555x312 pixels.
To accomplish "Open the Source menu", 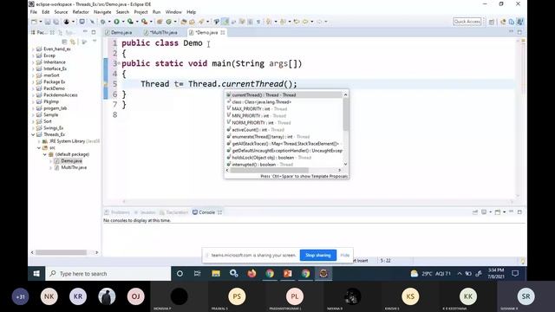I will [x=61, y=12].
